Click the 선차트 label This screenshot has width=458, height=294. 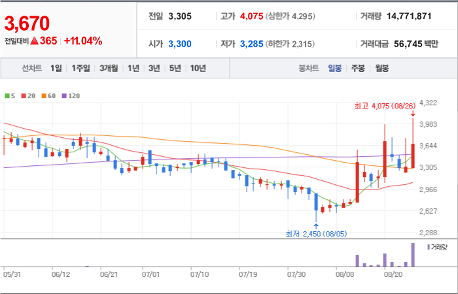tap(32, 68)
